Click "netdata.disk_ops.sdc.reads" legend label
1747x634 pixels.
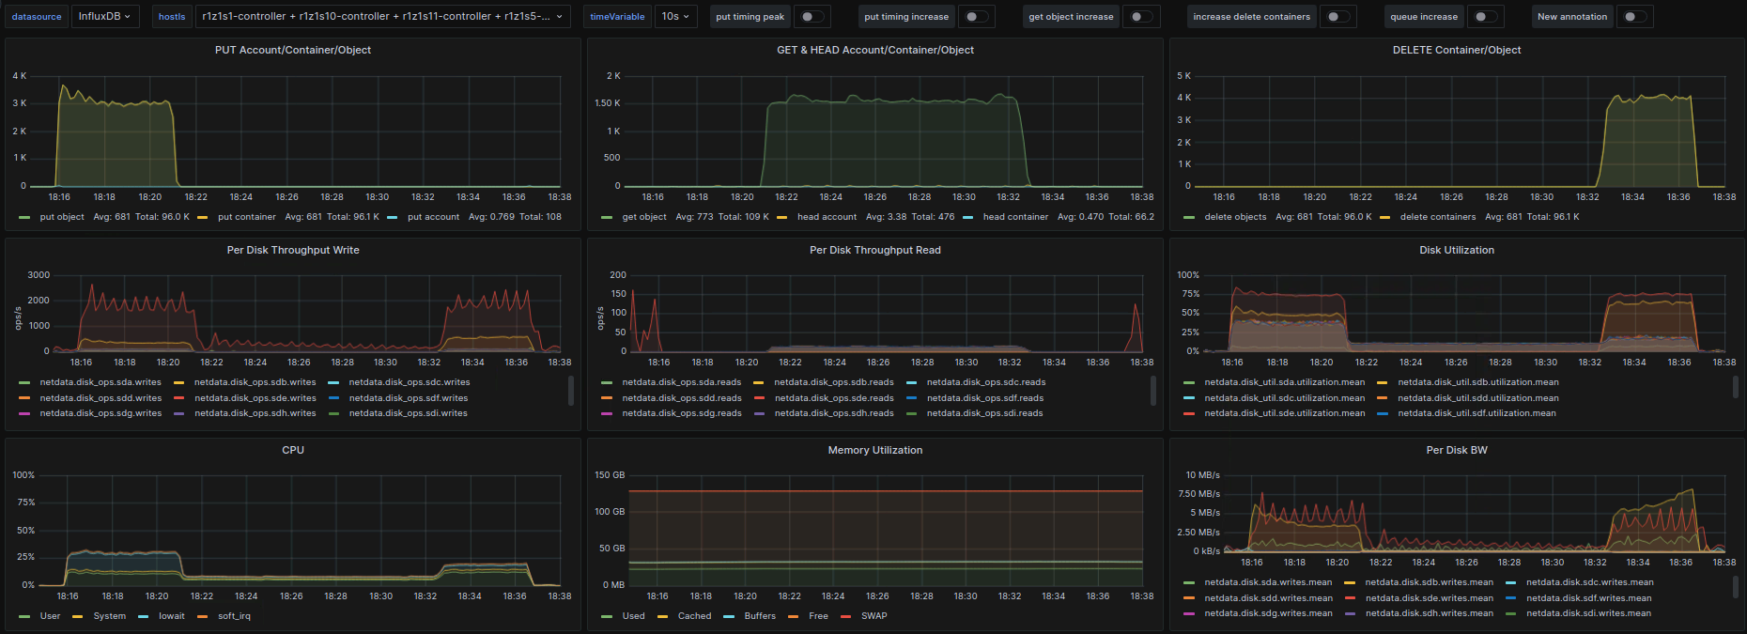click(985, 382)
